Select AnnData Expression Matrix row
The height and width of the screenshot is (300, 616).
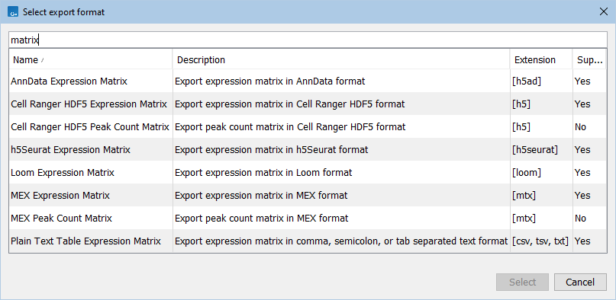pyautogui.click(x=308, y=81)
